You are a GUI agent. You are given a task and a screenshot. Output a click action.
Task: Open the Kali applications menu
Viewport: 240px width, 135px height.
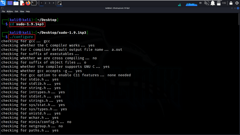3,3
